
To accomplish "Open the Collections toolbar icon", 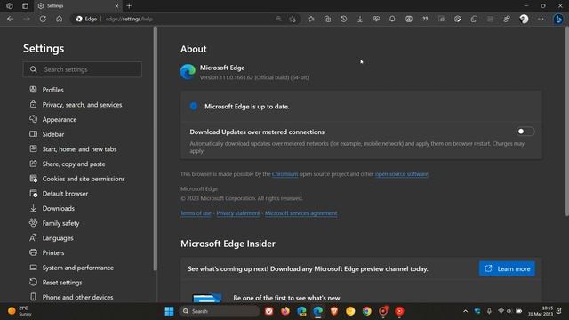I will pyautogui.click(x=327, y=19).
